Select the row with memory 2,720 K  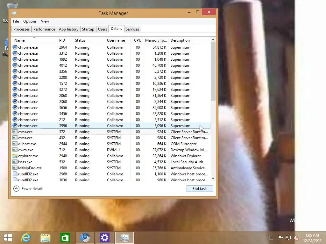(x=111, y=77)
